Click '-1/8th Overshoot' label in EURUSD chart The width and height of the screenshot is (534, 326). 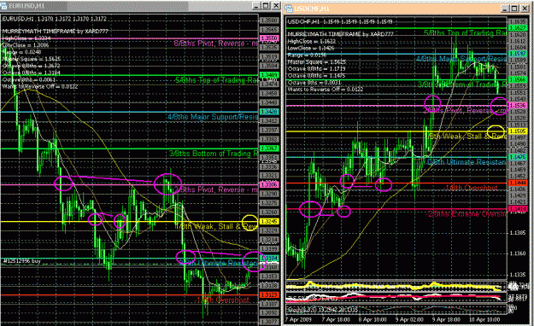222,300
